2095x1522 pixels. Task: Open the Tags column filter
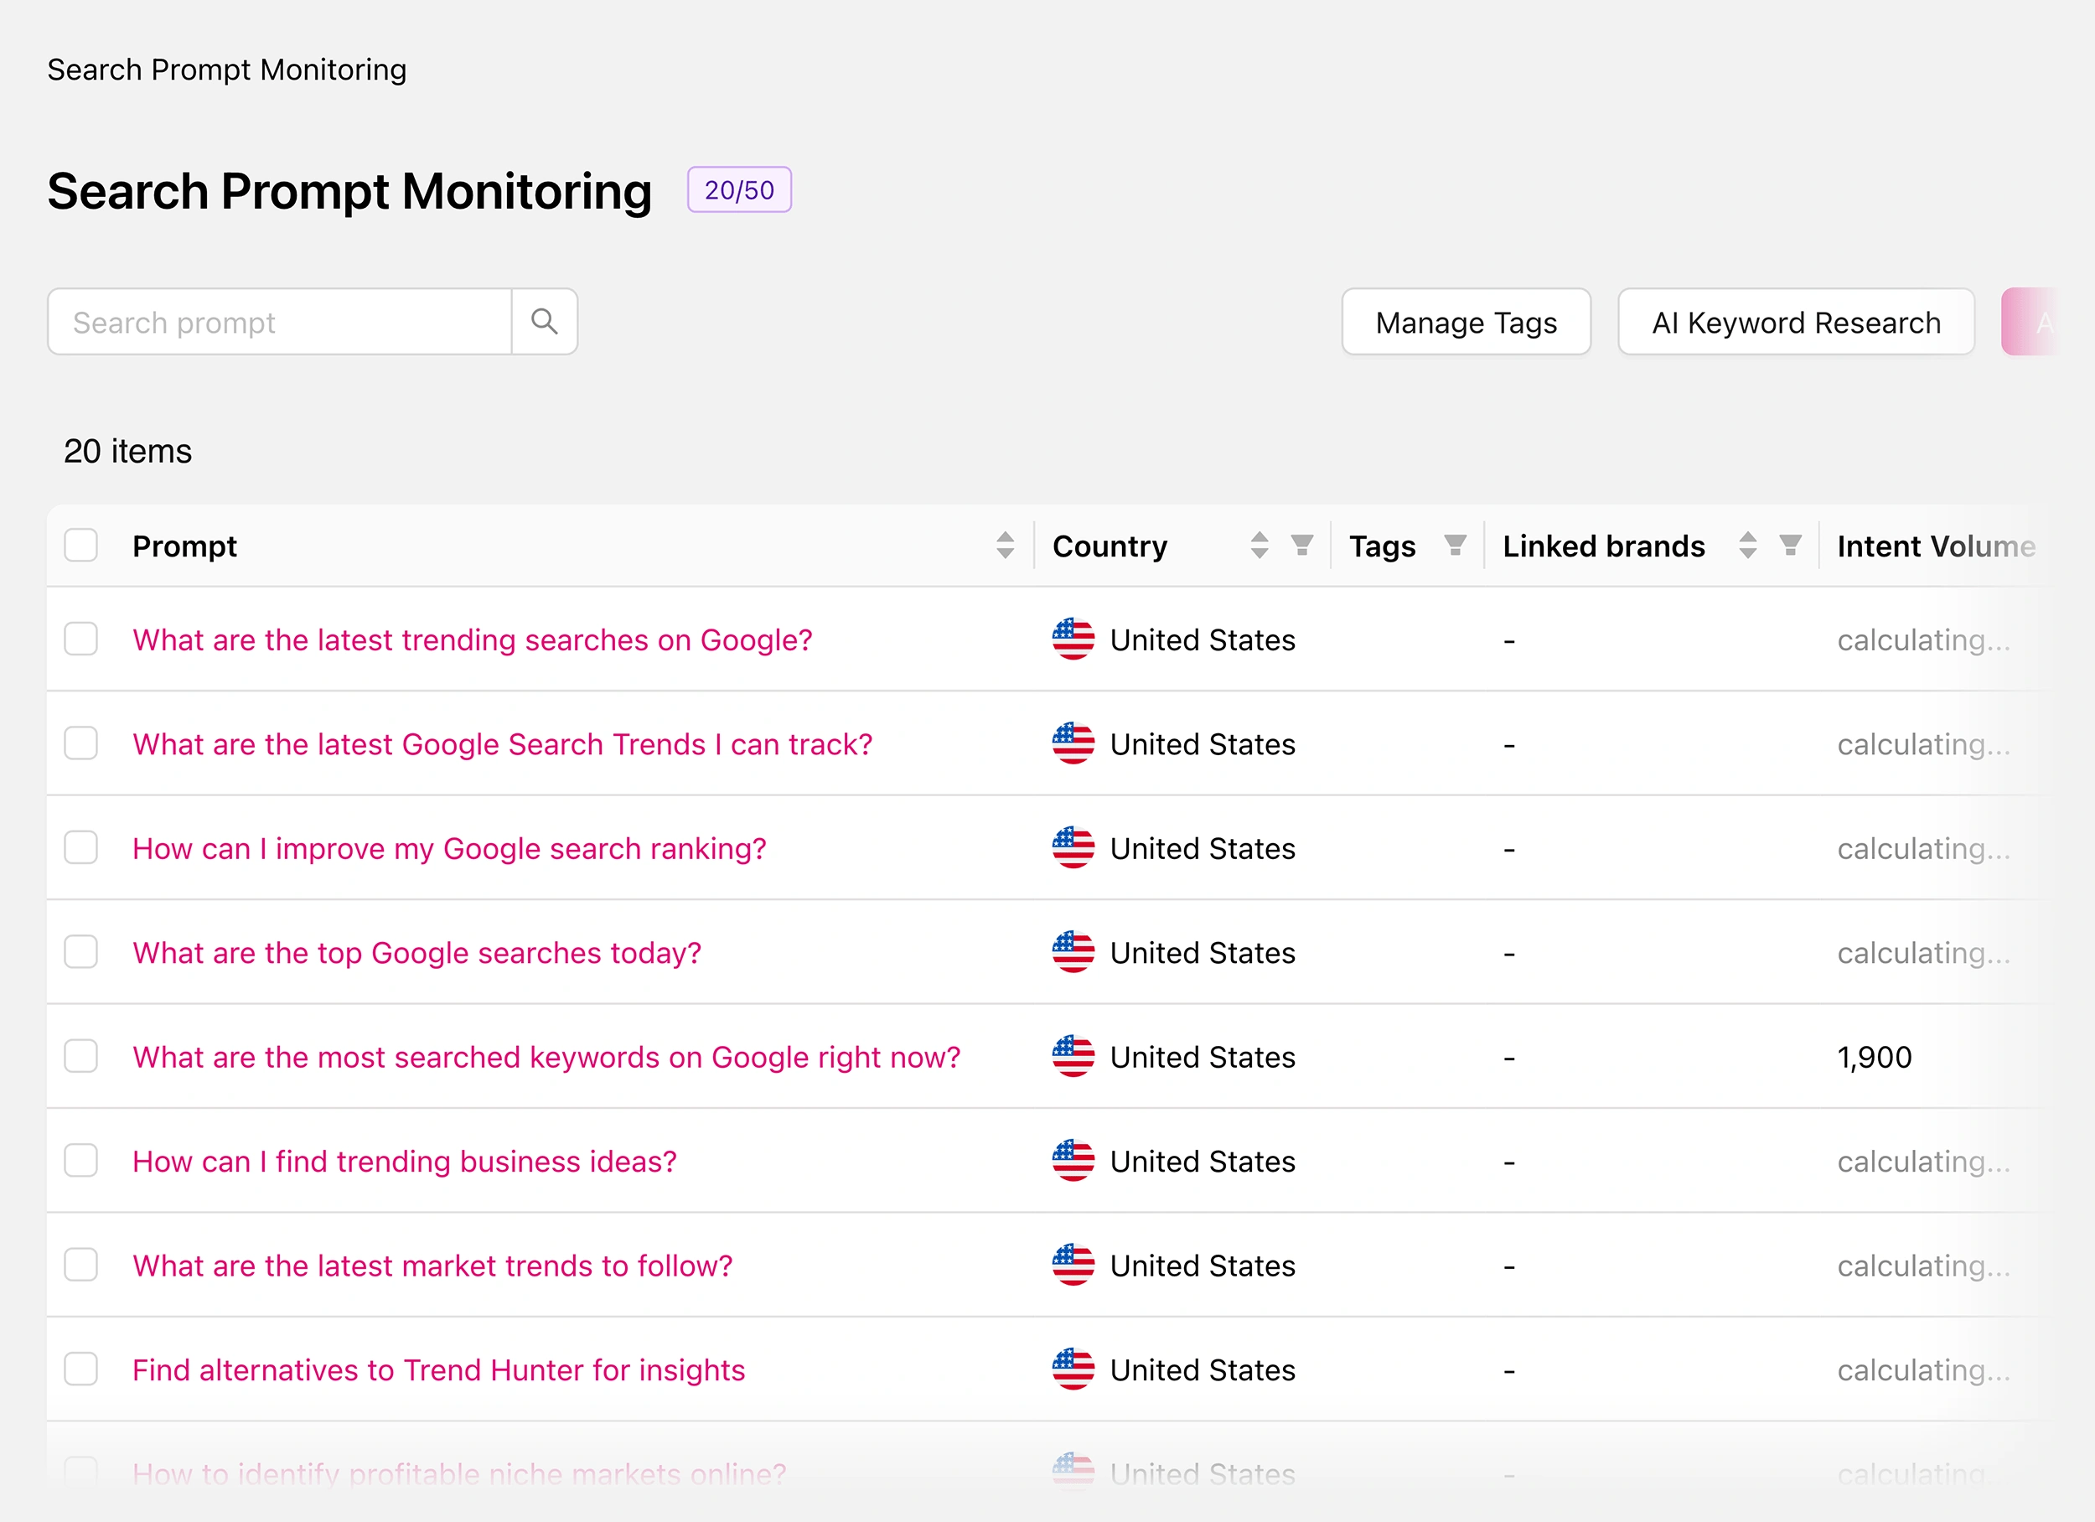coord(1455,546)
